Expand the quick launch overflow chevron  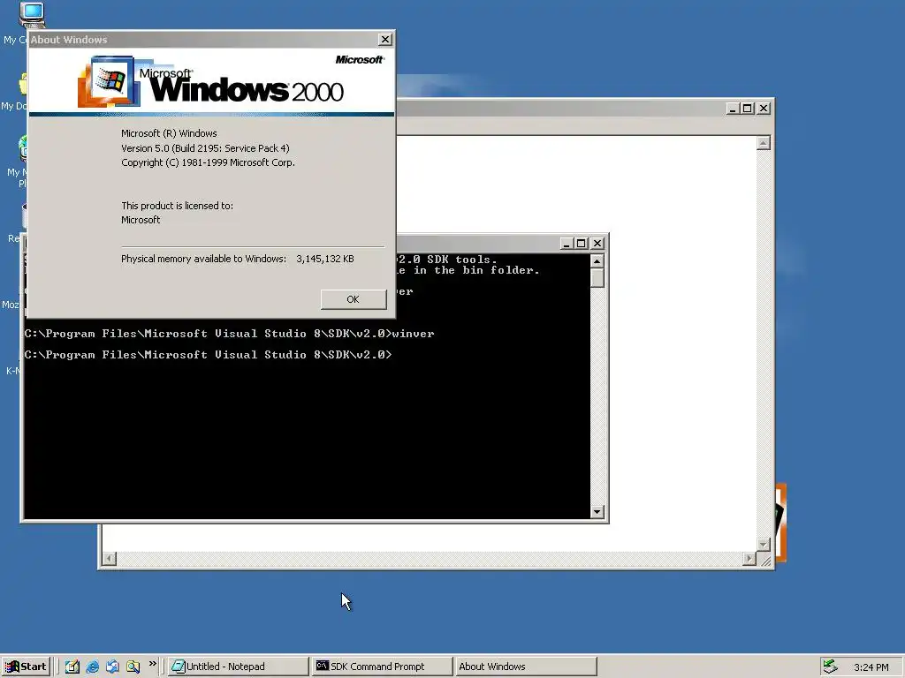(152, 664)
